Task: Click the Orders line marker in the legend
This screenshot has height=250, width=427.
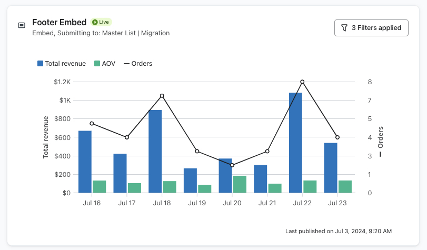Action: [126, 64]
